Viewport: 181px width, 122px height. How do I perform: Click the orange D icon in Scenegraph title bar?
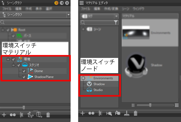[56, 3]
